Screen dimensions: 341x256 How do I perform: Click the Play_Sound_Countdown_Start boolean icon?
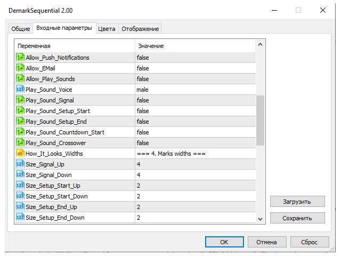[20, 132]
